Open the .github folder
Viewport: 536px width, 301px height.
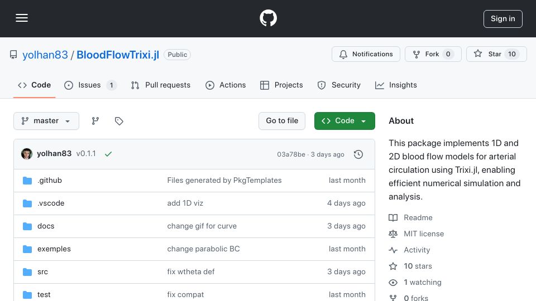tap(50, 180)
